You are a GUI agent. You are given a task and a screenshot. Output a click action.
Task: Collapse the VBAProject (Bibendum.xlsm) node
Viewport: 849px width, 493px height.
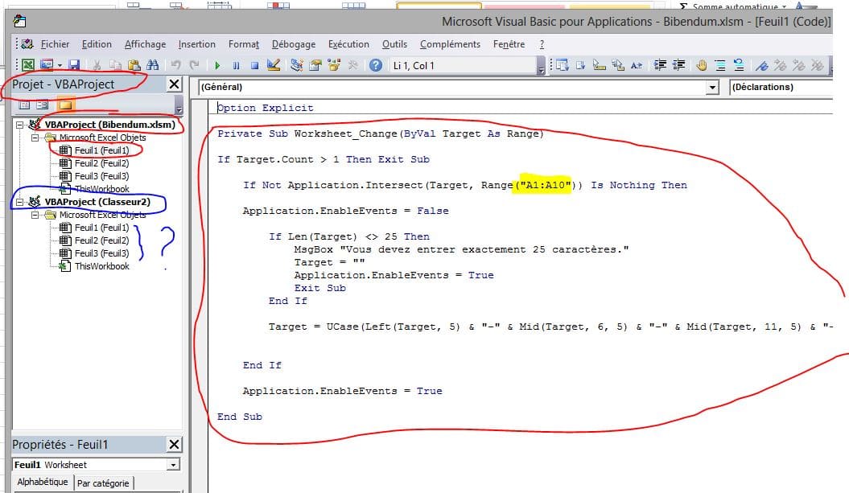click(19, 125)
